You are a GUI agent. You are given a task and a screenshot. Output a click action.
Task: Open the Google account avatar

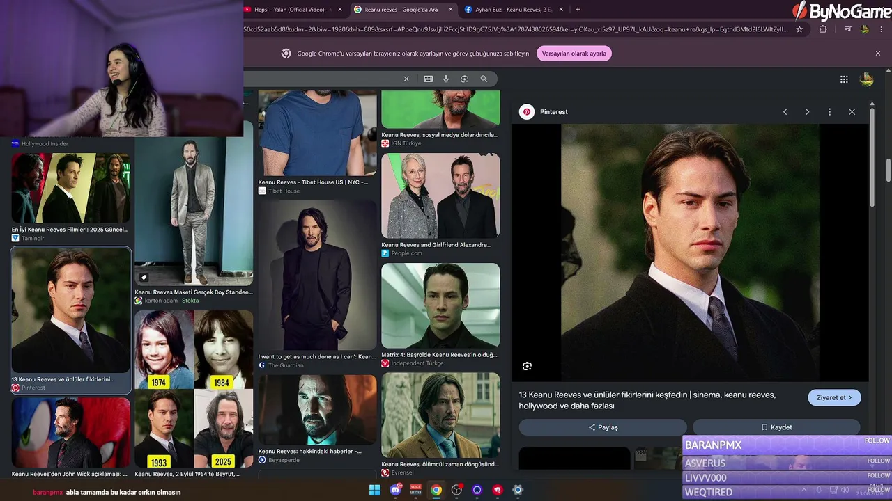(x=867, y=79)
